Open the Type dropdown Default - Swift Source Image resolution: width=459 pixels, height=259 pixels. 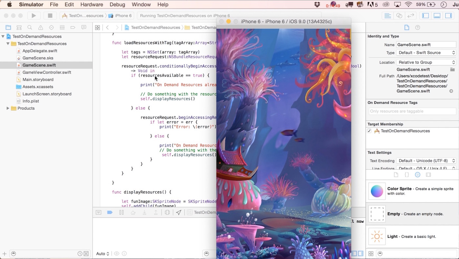(x=426, y=53)
